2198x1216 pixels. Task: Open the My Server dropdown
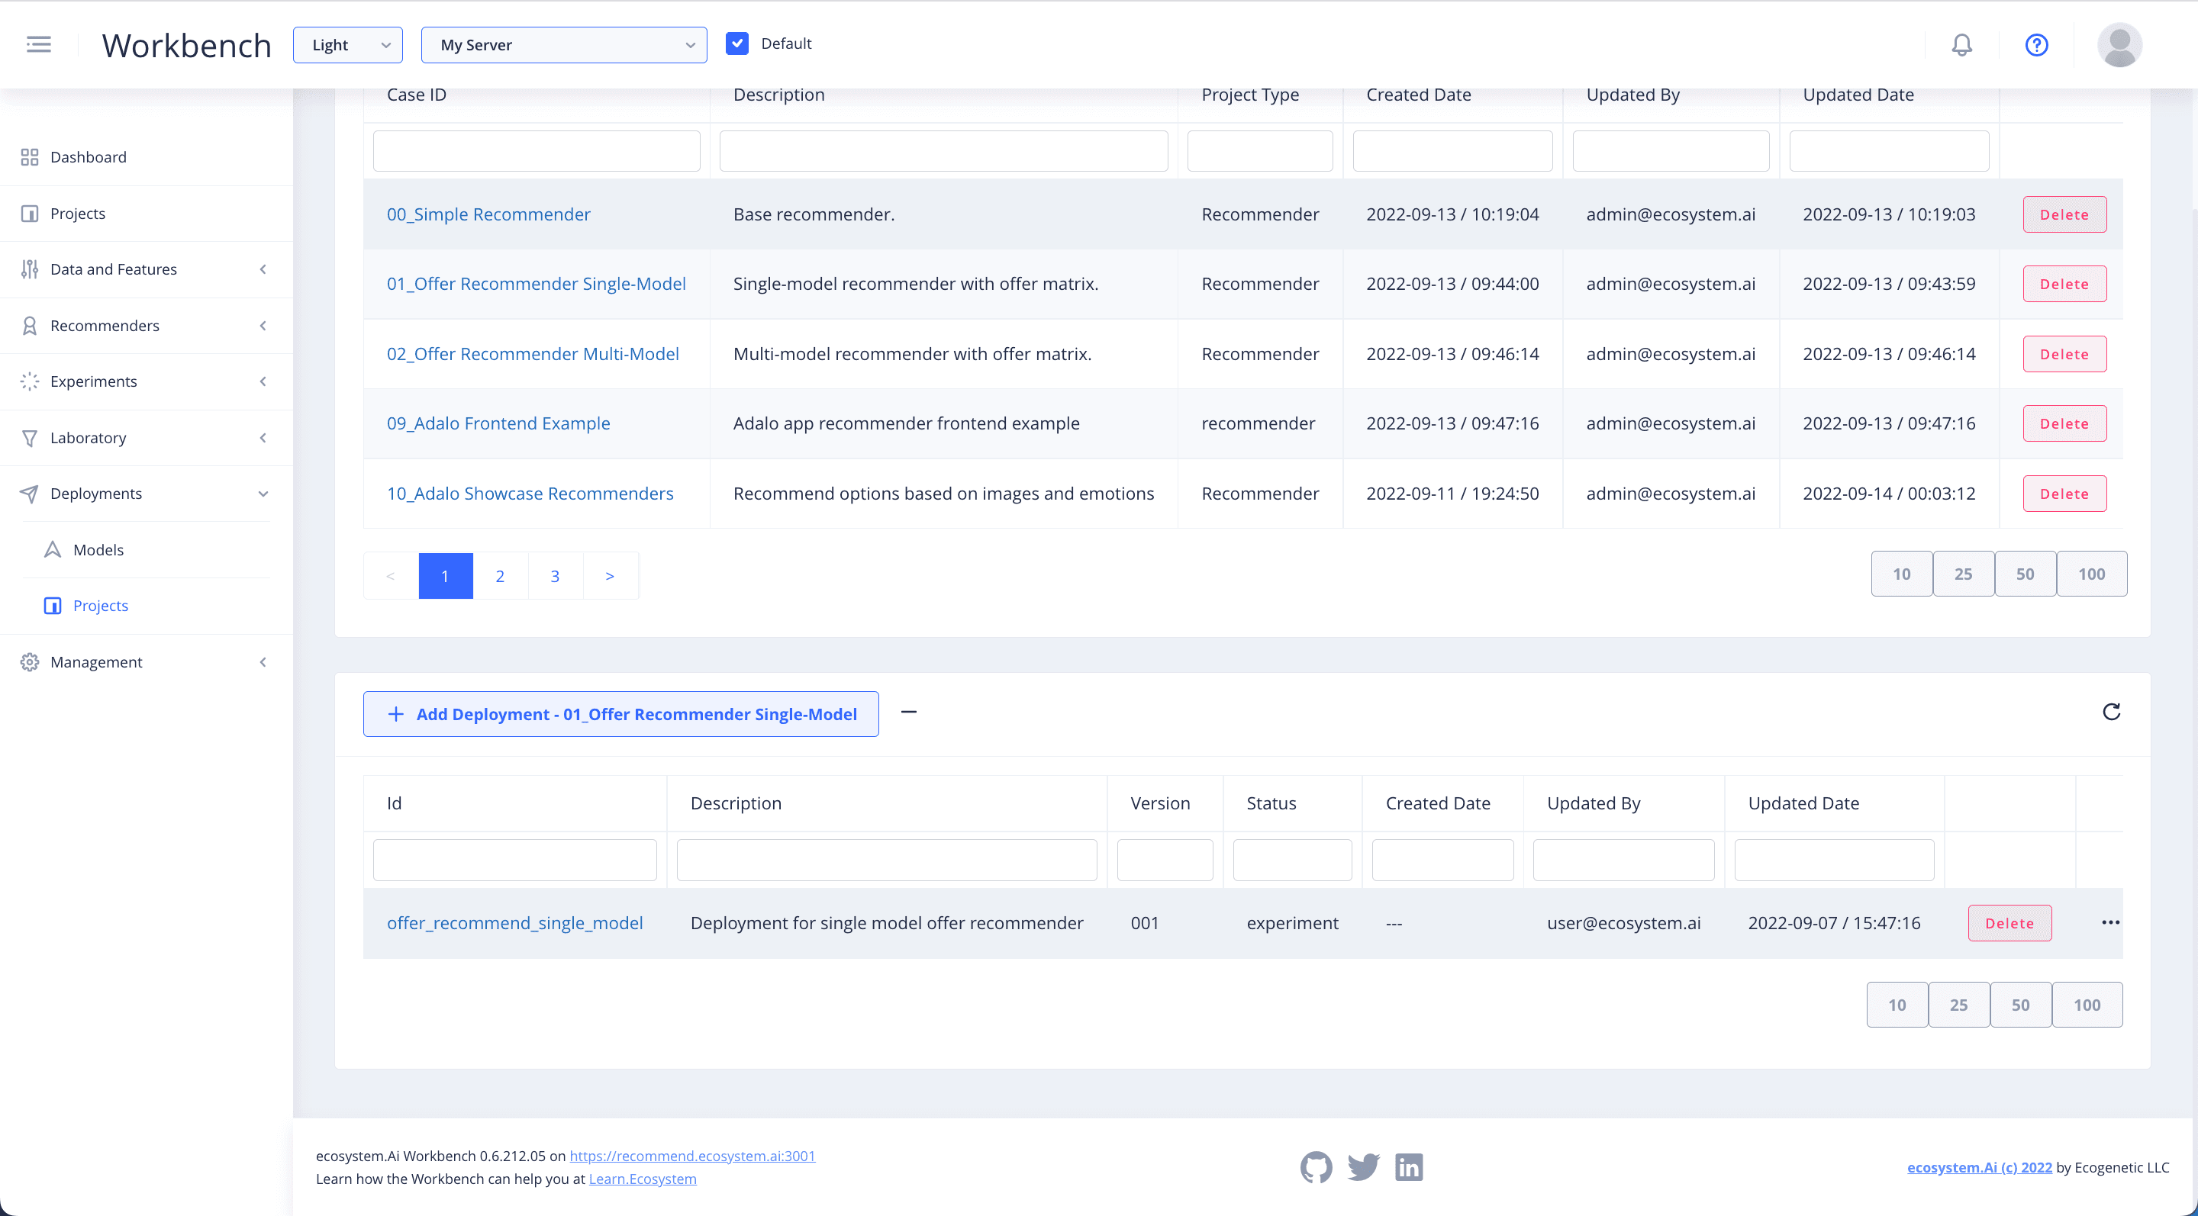point(563,45)
